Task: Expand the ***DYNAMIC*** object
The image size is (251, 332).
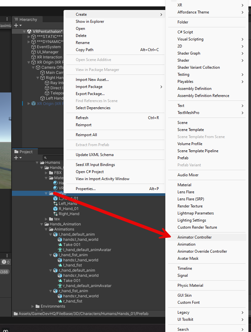Action: 29,42
